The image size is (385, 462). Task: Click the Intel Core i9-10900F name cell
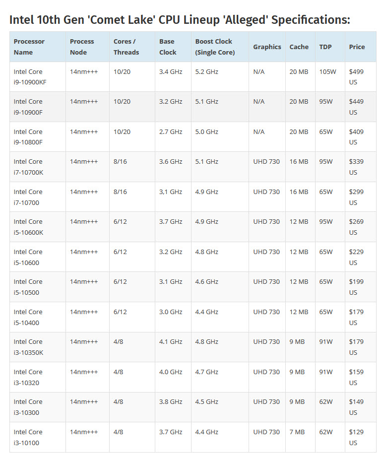30,107
